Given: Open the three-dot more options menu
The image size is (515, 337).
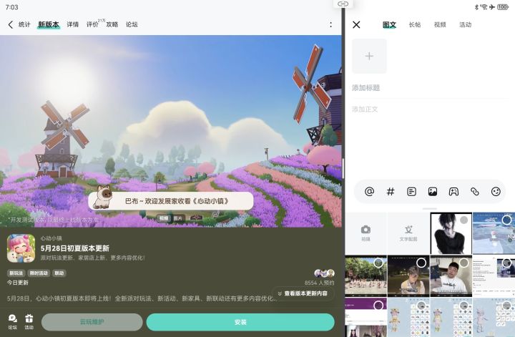Looking at the screenshot, I should (x=330, y=24).
